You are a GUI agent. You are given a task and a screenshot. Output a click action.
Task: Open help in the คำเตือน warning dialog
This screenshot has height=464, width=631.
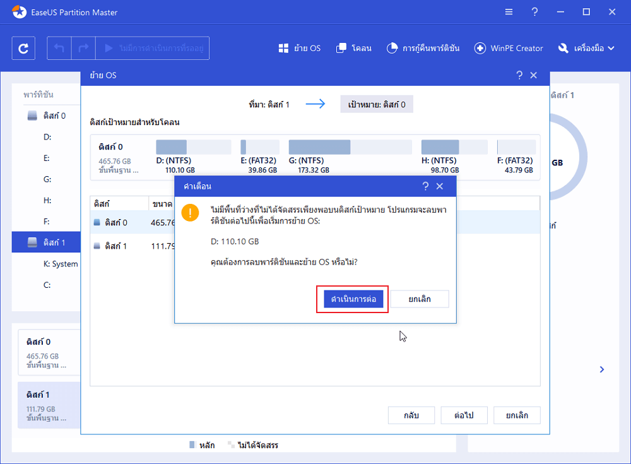(425, 186)
